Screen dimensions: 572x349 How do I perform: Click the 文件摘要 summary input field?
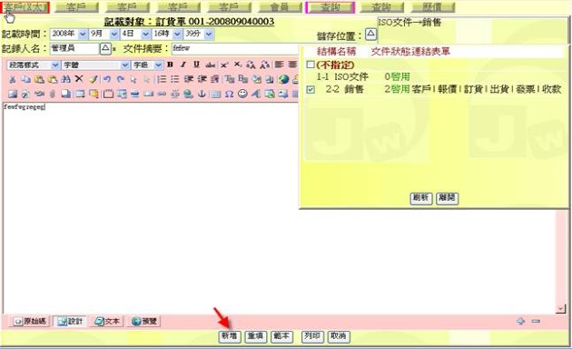[x=236, y=48]
